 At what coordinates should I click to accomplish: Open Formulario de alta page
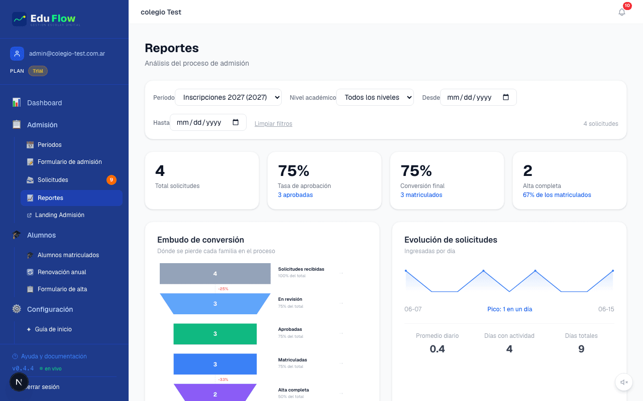(71, 289)
